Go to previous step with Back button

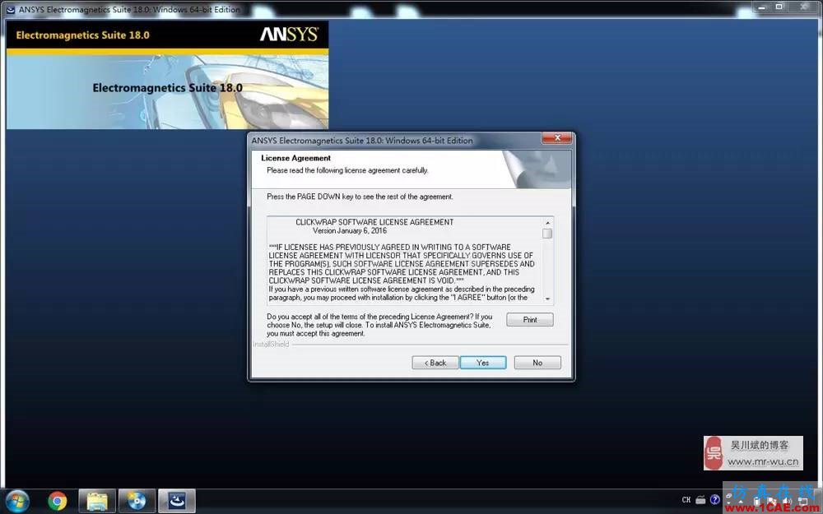point(435,363)
